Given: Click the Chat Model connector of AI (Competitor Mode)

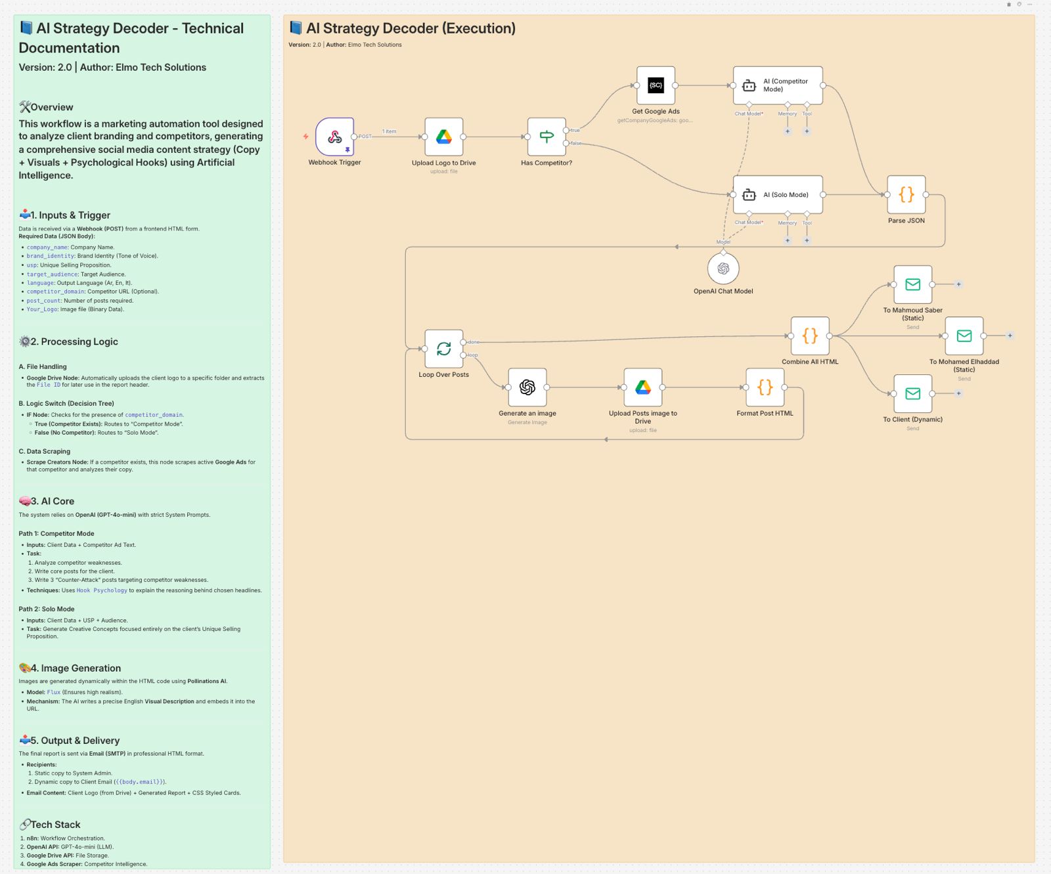Looking at the screenshot, I should click(749, 104).
